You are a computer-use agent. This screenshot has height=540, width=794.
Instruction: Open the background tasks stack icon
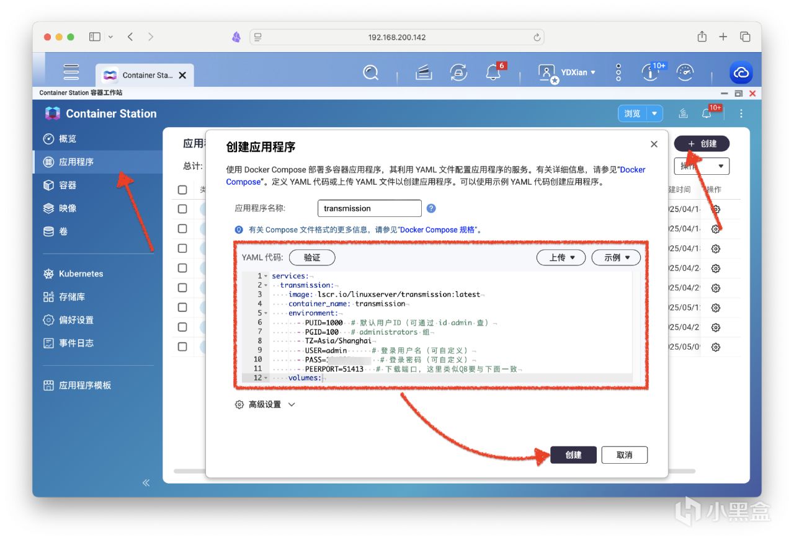(x=424, y=73)
